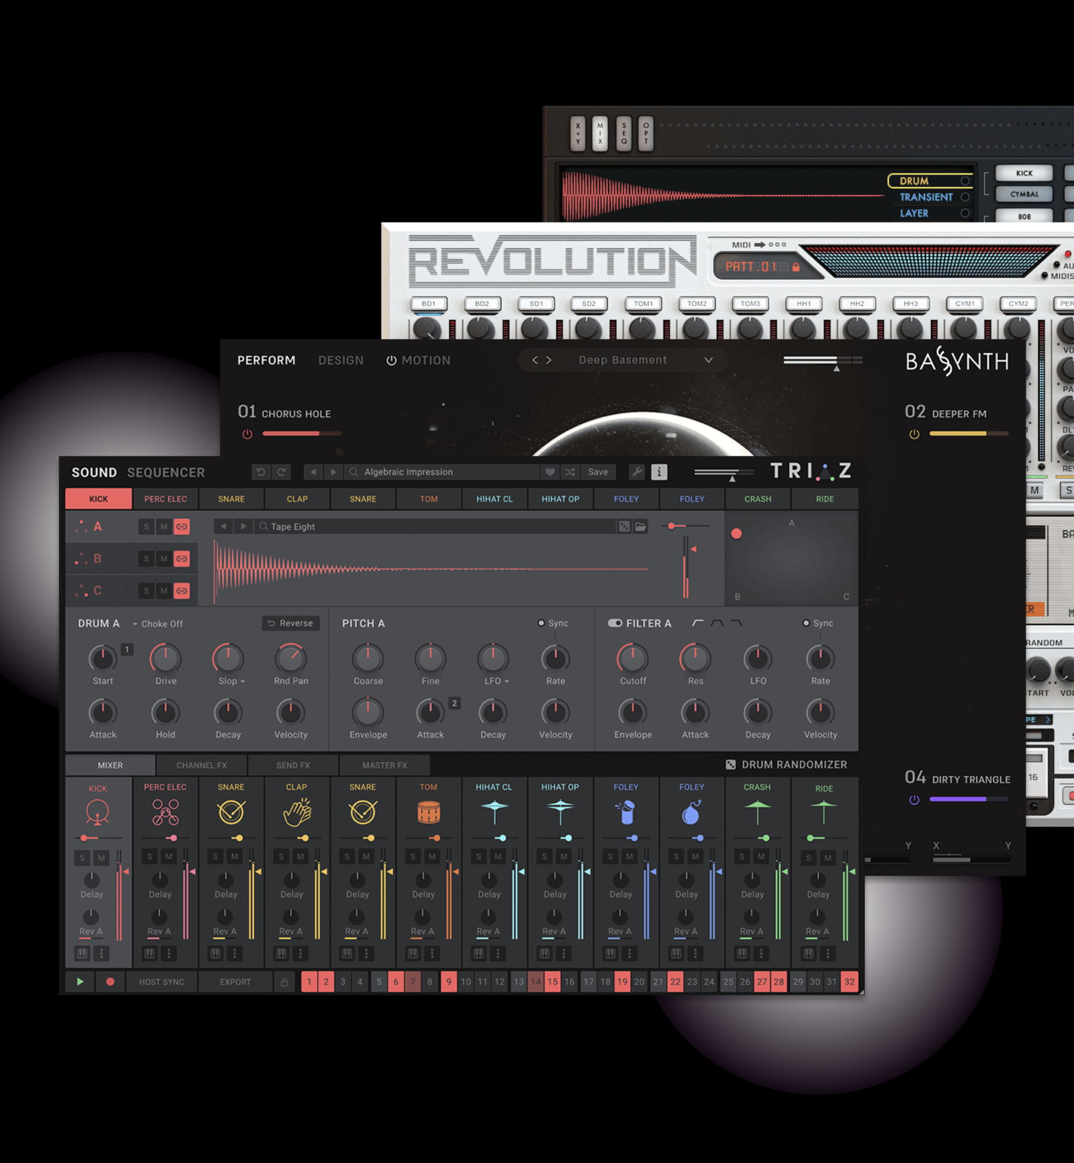Viewport: 1074px width, 1163px height.
Task: Start recording with the red record button
Action: point(110,981)
